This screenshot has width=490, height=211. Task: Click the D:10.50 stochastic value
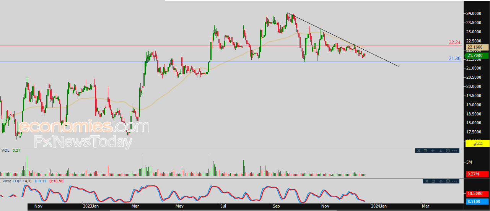click(56, 181)
